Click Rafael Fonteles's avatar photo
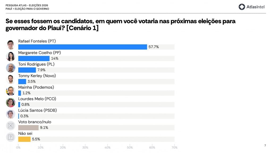 click(x=11, y=45)
